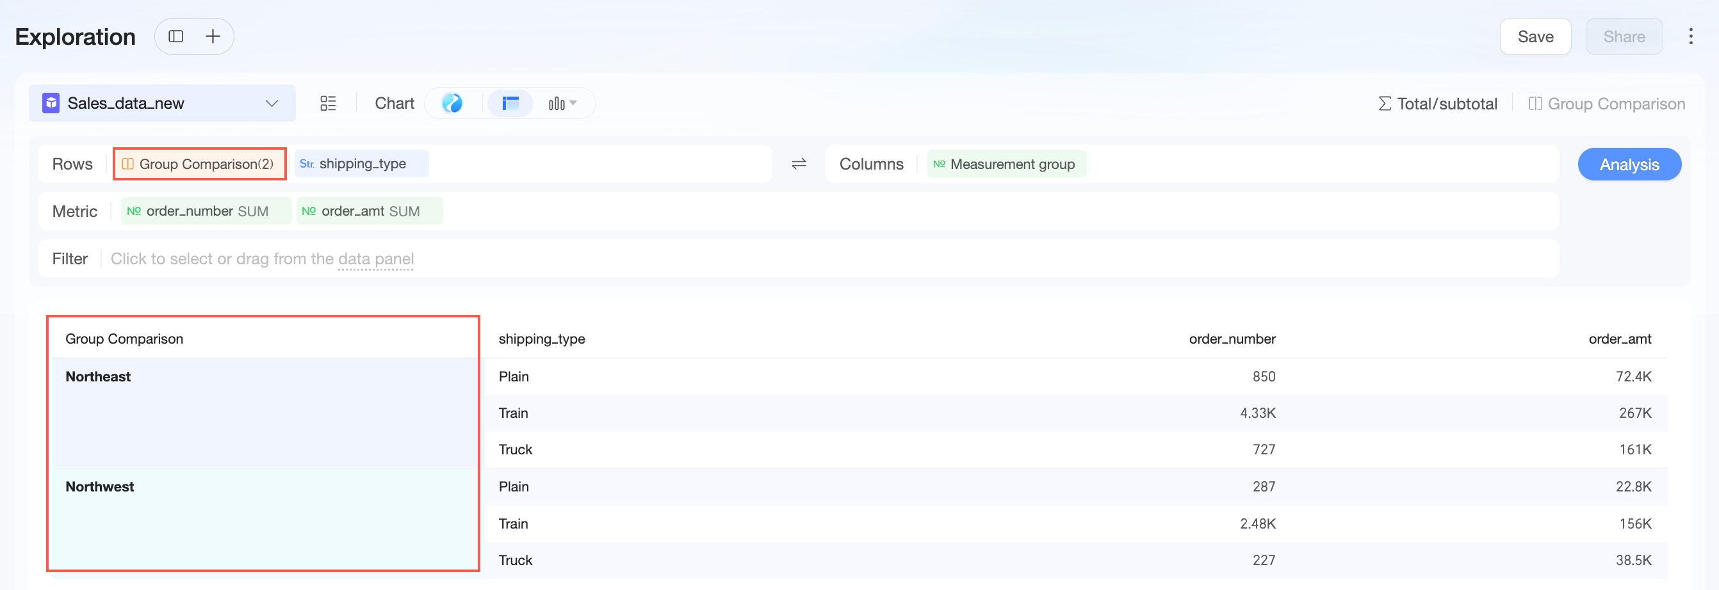Click Northeast Truck shipping cell
1719x590 pixels.
(515, 450)
